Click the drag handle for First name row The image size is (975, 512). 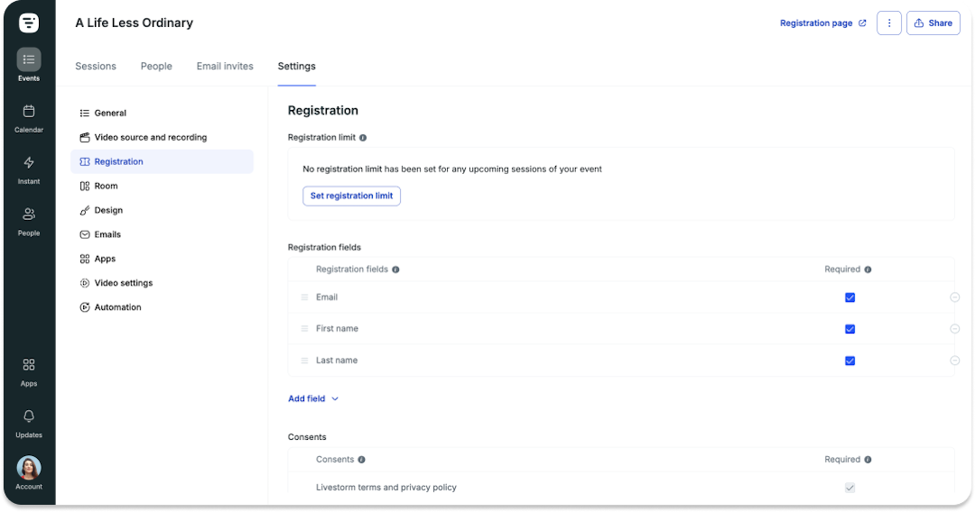[x=305, y=329]
